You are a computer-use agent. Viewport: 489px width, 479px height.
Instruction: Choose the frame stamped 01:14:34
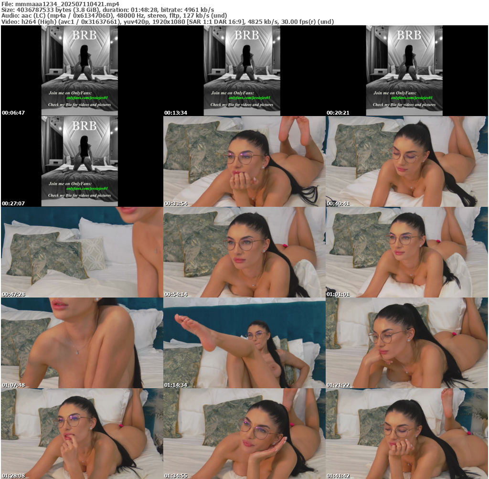point(244,343)
